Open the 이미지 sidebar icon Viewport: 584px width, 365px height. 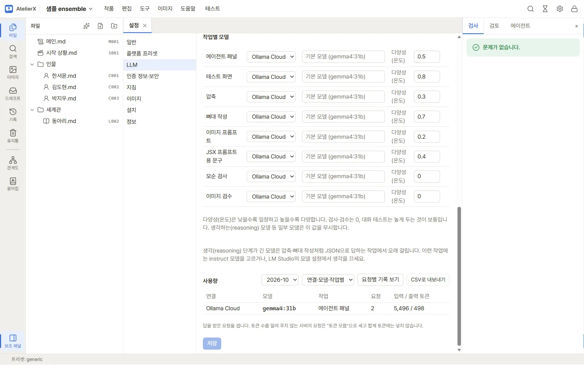13,73
